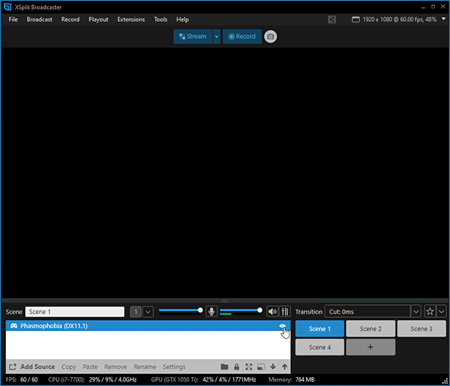
Task: Click the panel splitter handle above Scene
Action: 225,301
